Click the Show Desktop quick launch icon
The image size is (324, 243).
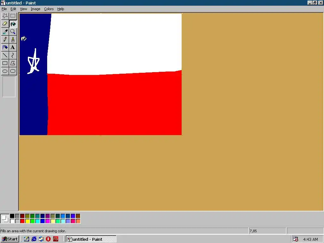27,239
